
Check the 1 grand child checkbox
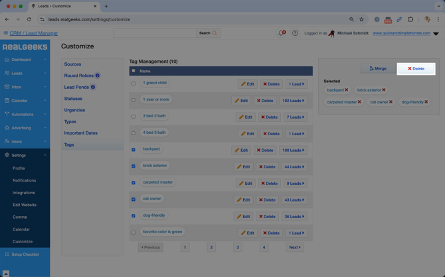click(133, 83)
